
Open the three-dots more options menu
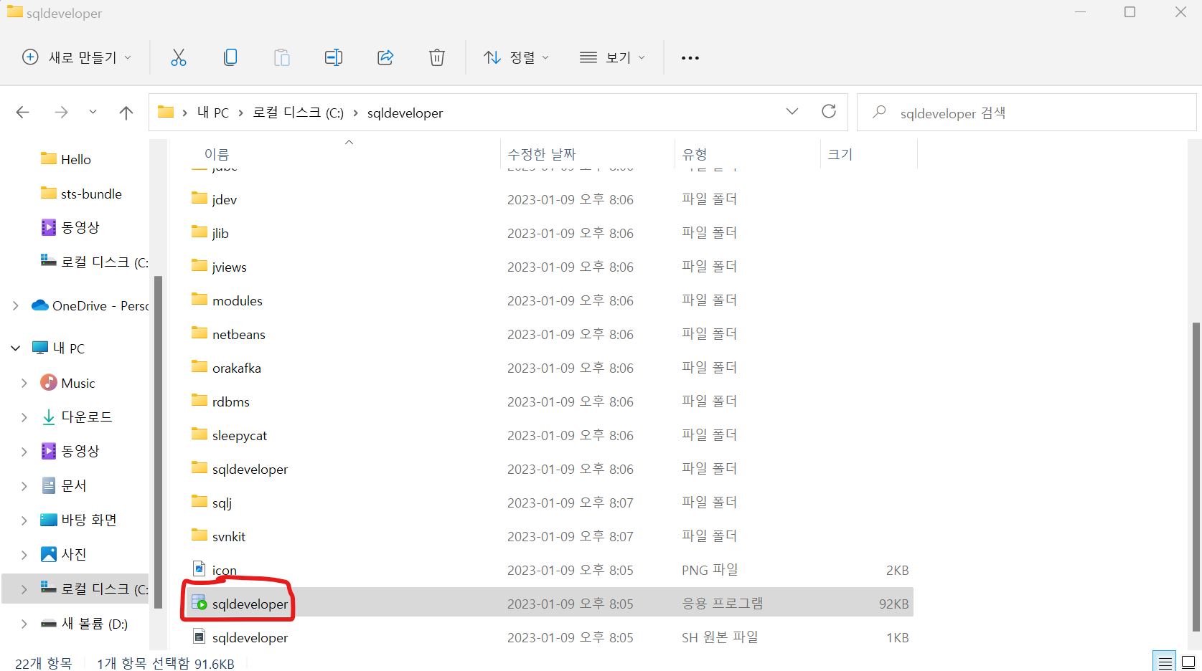[690, 58]
